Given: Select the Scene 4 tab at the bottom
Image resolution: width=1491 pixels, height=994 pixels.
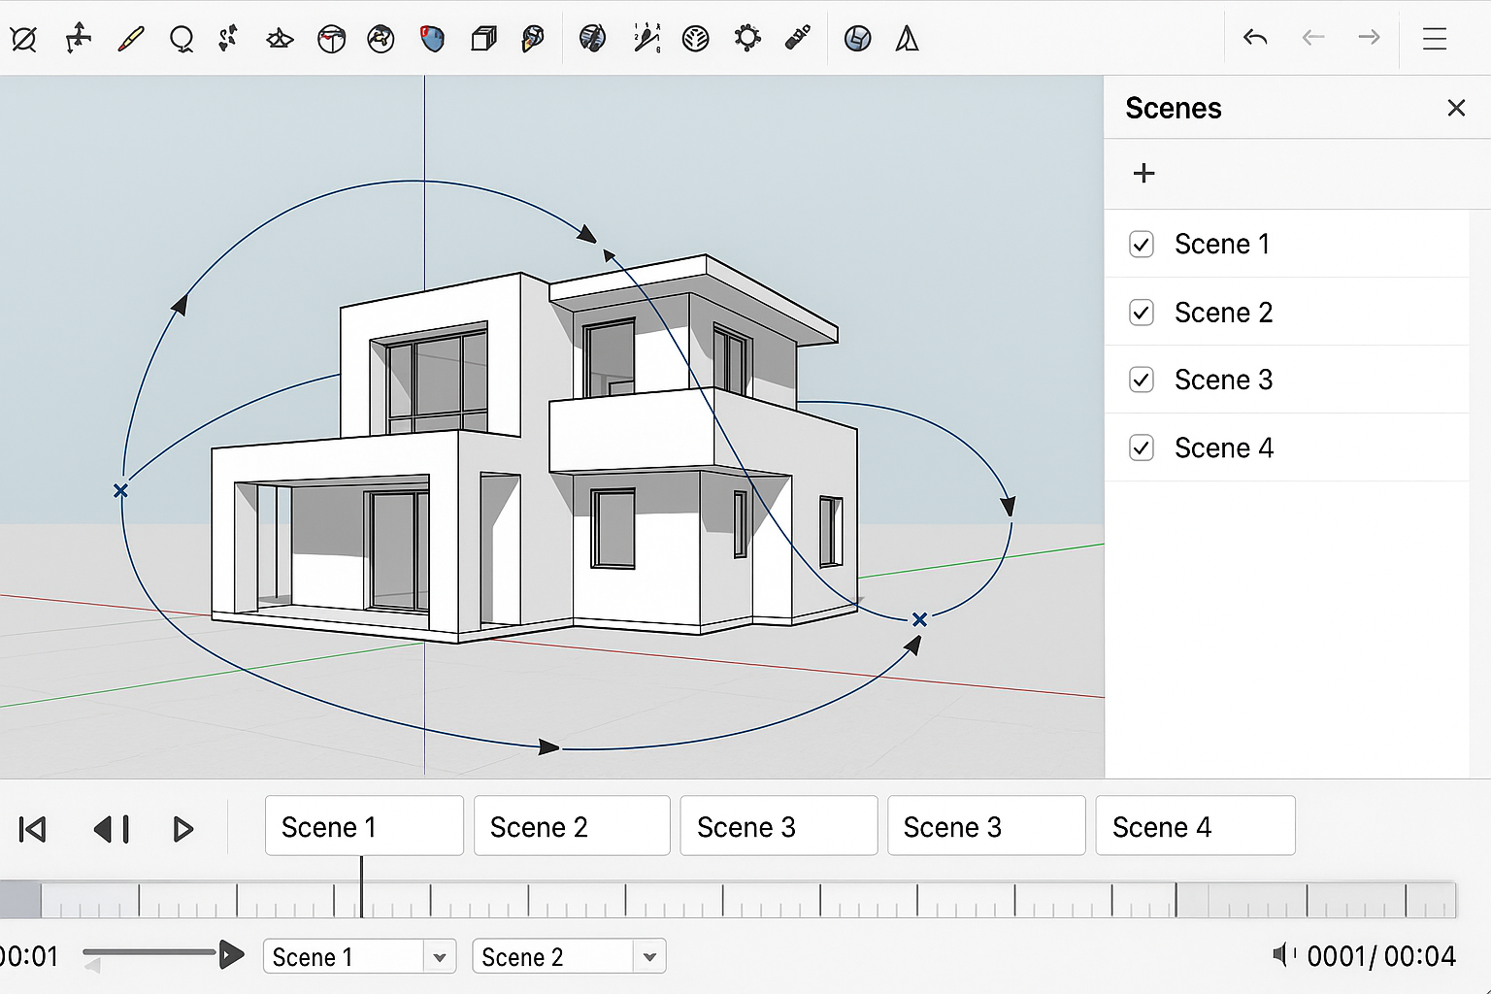Looking at the screenshot, I should 1195,826.
